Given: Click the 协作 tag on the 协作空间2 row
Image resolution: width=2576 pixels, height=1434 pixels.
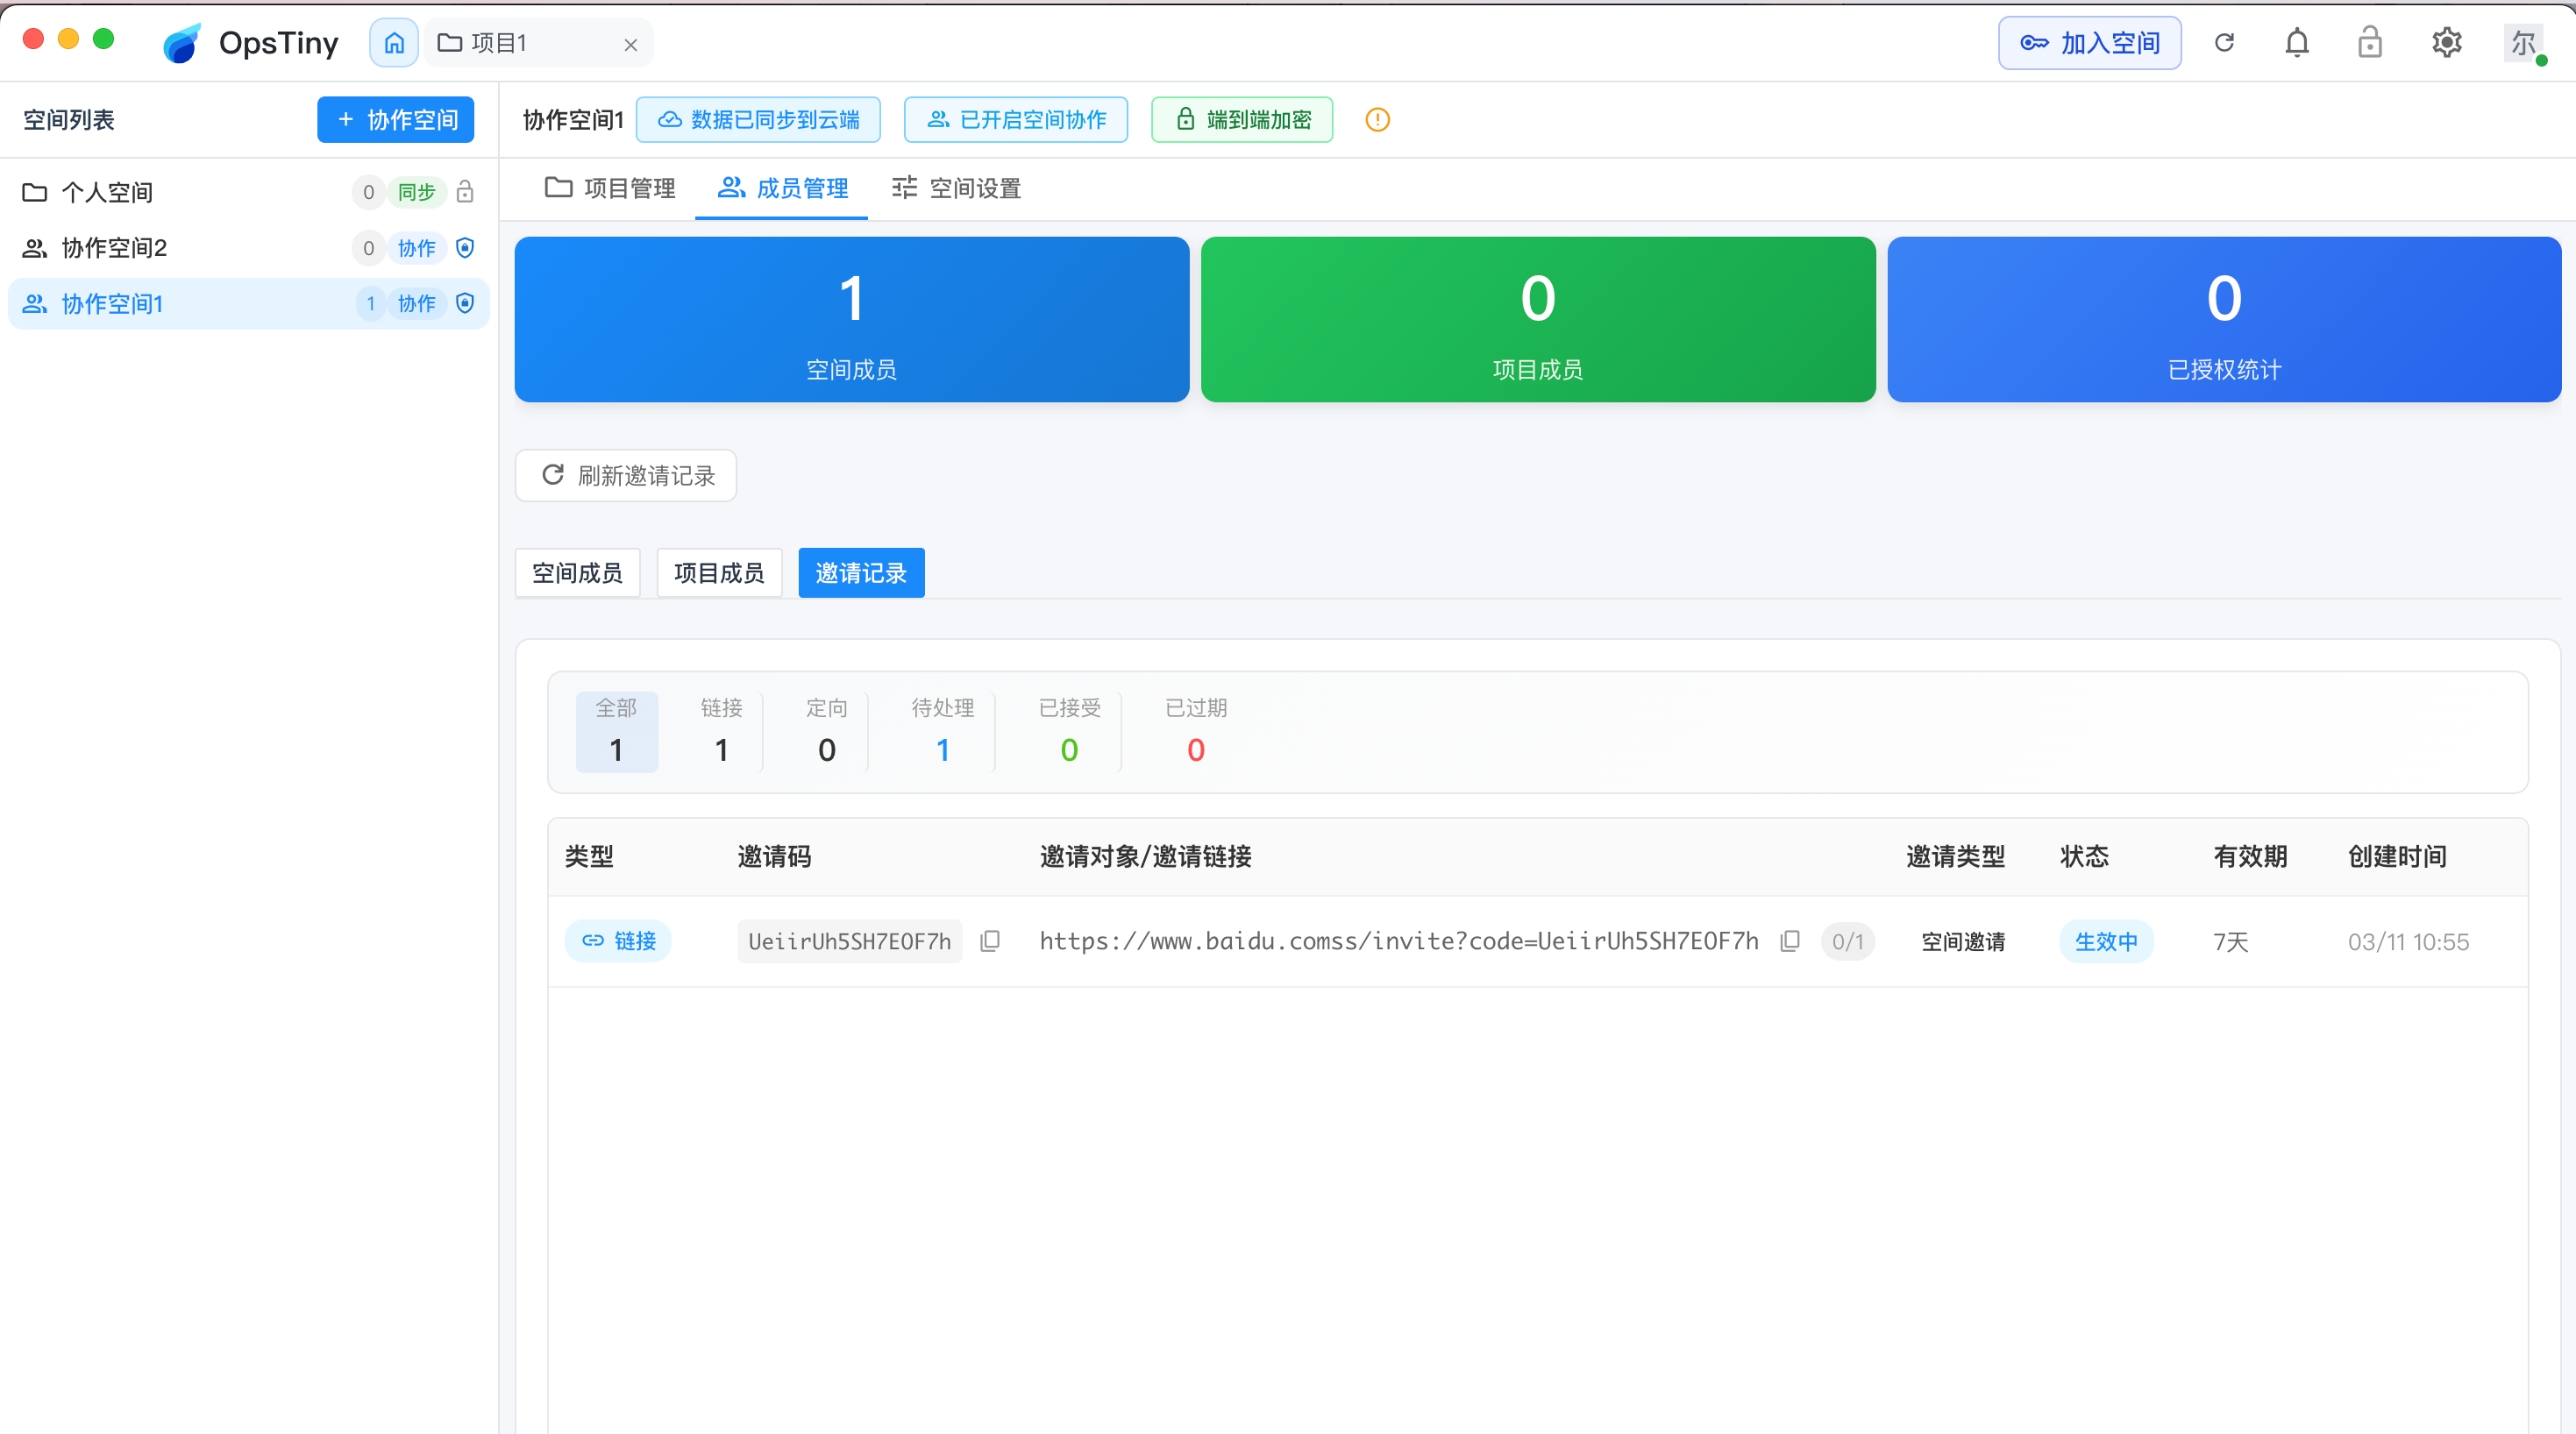Looking at the screenshot, I should point(417,248).
